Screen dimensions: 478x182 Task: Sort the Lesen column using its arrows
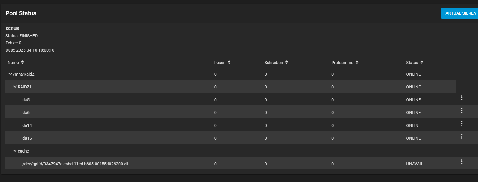(229, 62)
